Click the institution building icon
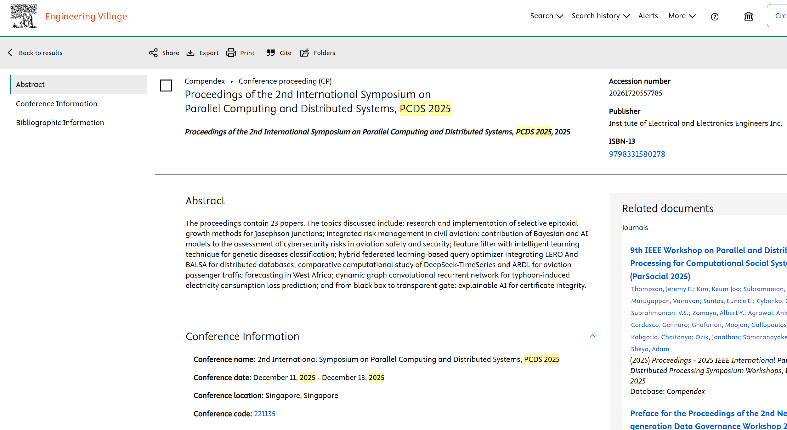 [x=748, y=16]
